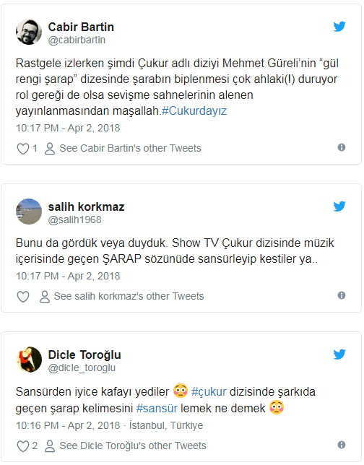
Task: Open the İstanbul, Türkiye location link
Action: click(x=166, y=425)
